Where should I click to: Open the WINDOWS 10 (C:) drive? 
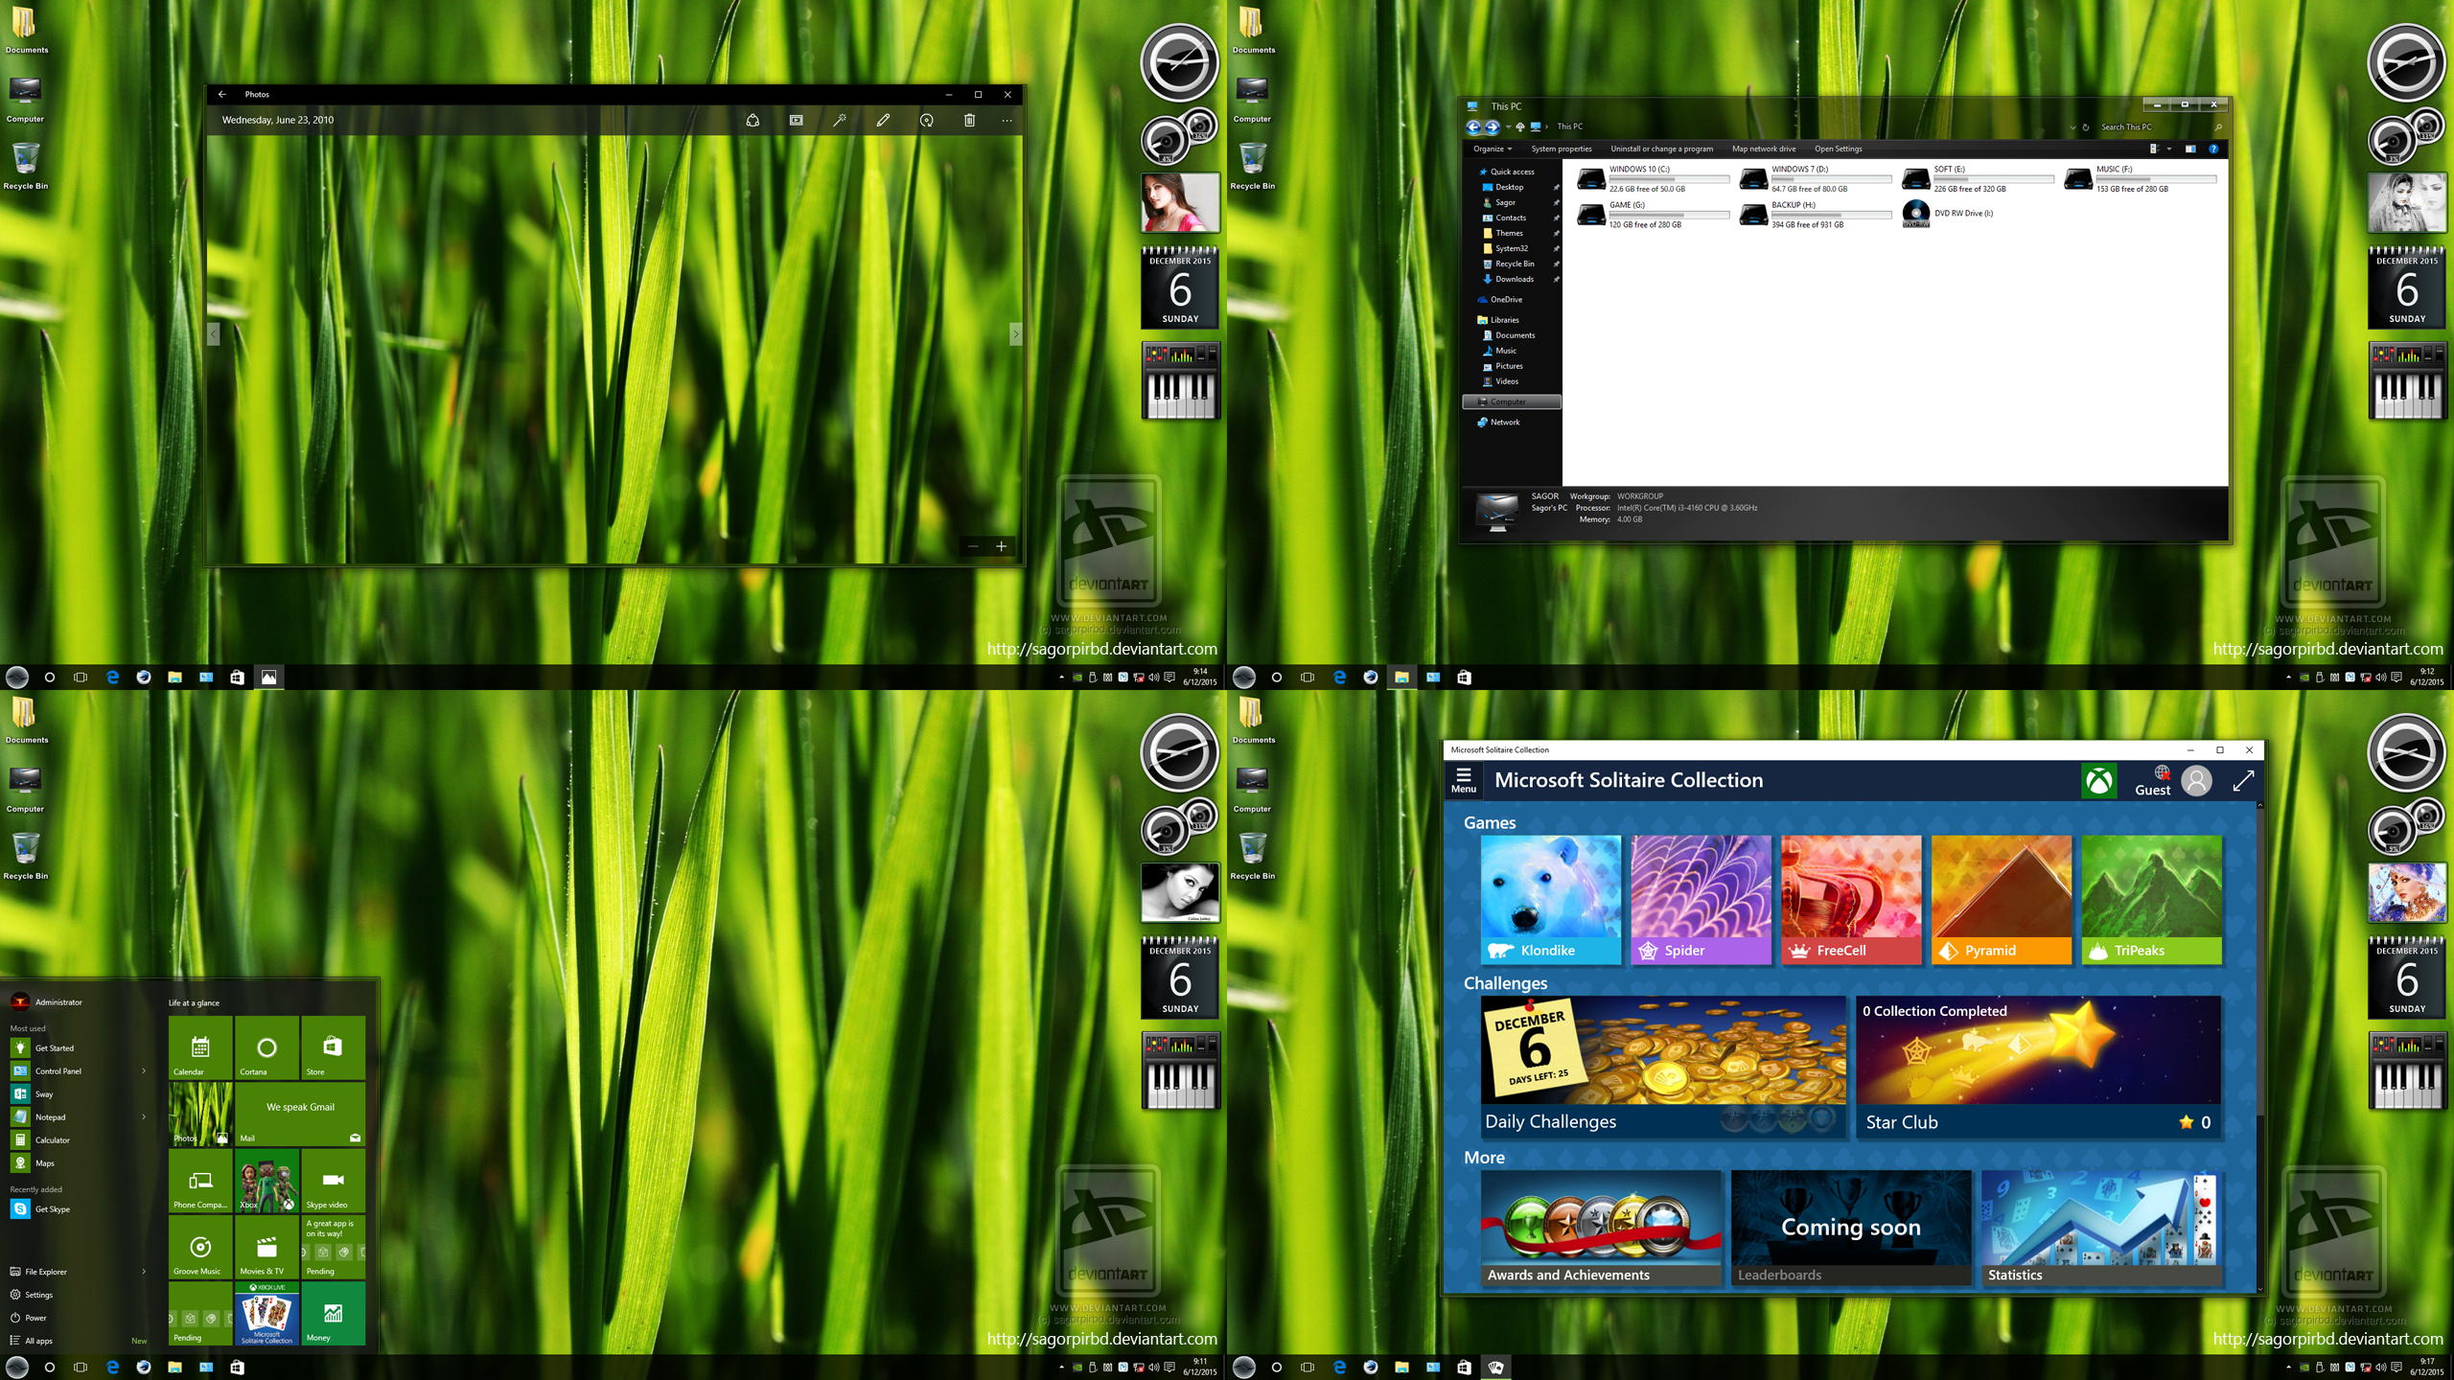tap(1653, 178)
